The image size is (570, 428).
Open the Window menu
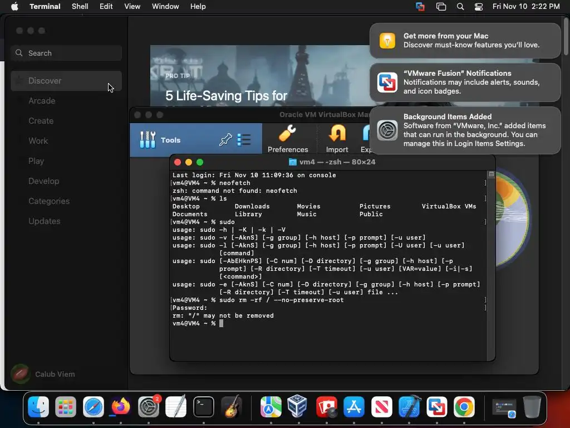pyautogui.click(x=165, y=7)
